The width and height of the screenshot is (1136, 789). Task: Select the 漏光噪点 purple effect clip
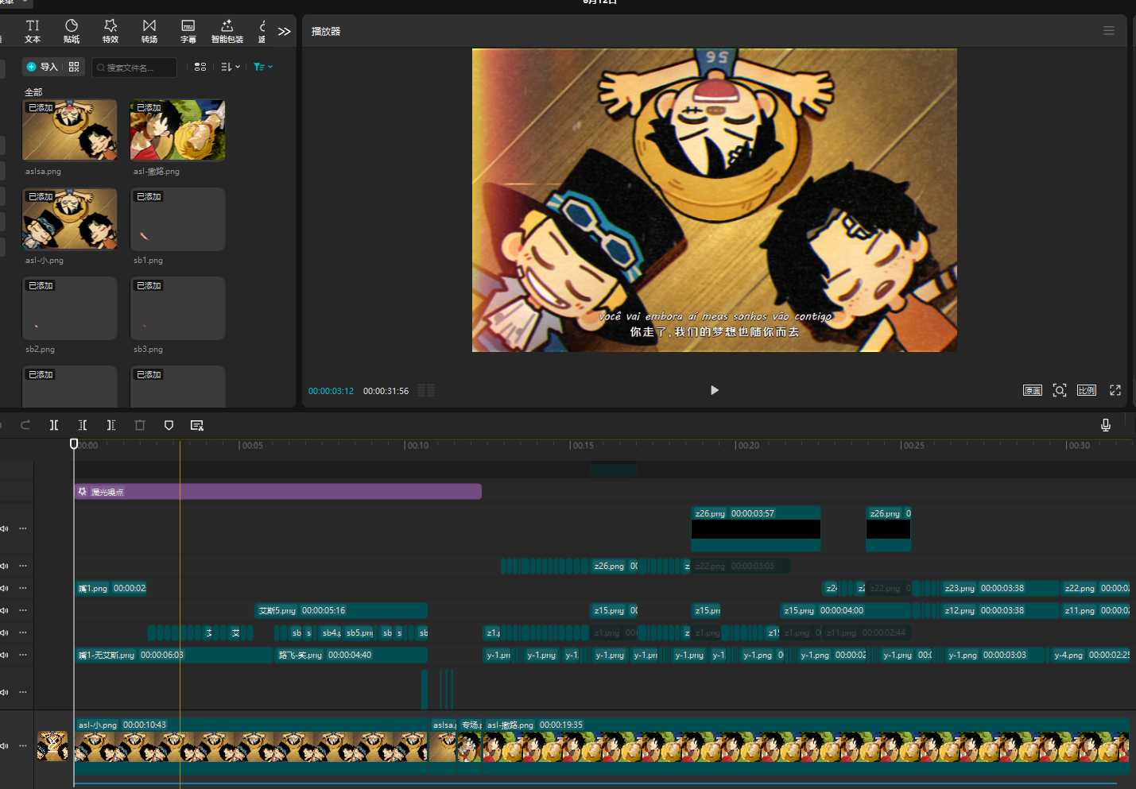(x=277, y=492)
